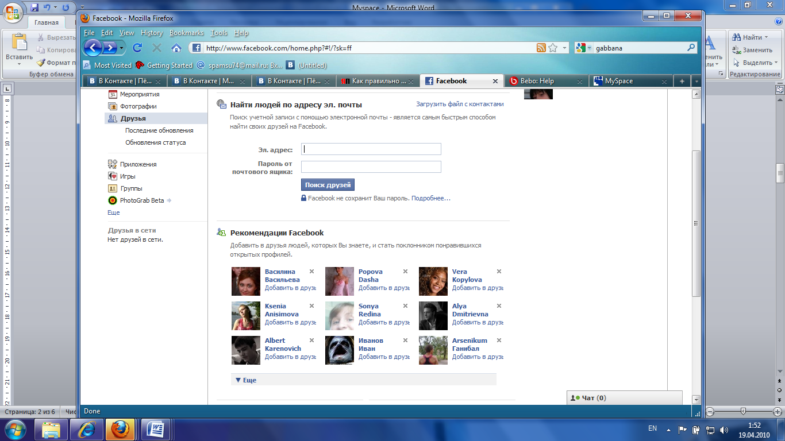Screen dimensions: 785x441
Task: Open Последние обновления in sidebar
Action: point(159,130)
